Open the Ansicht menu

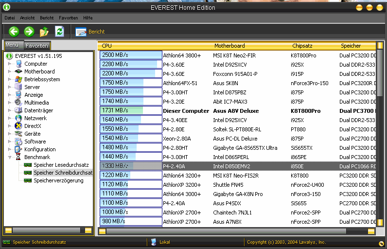[x=27, y=18]
